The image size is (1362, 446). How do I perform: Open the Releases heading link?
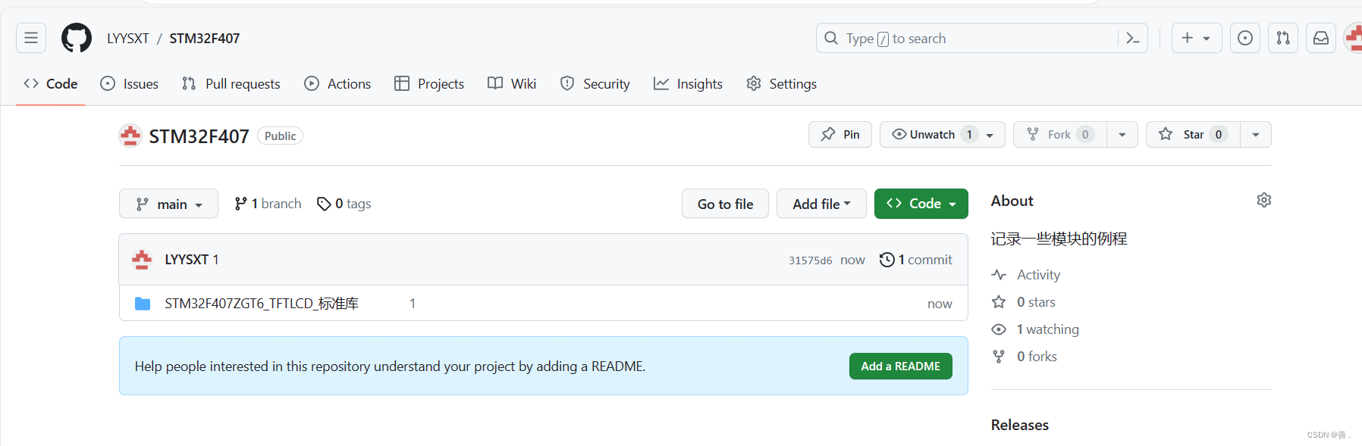click(1019, 426)
